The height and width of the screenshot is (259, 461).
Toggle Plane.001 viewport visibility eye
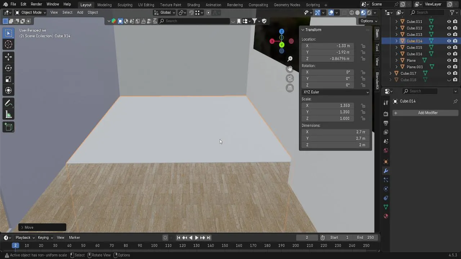pyautogui.click(x=449, y=67)
